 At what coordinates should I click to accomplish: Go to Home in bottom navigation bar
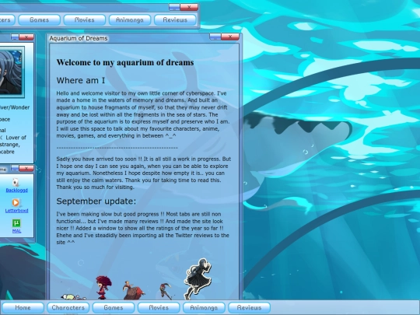pos(23,307)
